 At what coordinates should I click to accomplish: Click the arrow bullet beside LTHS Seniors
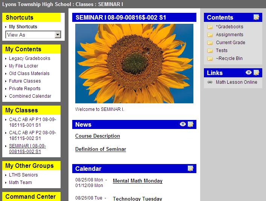pos(6,175)
